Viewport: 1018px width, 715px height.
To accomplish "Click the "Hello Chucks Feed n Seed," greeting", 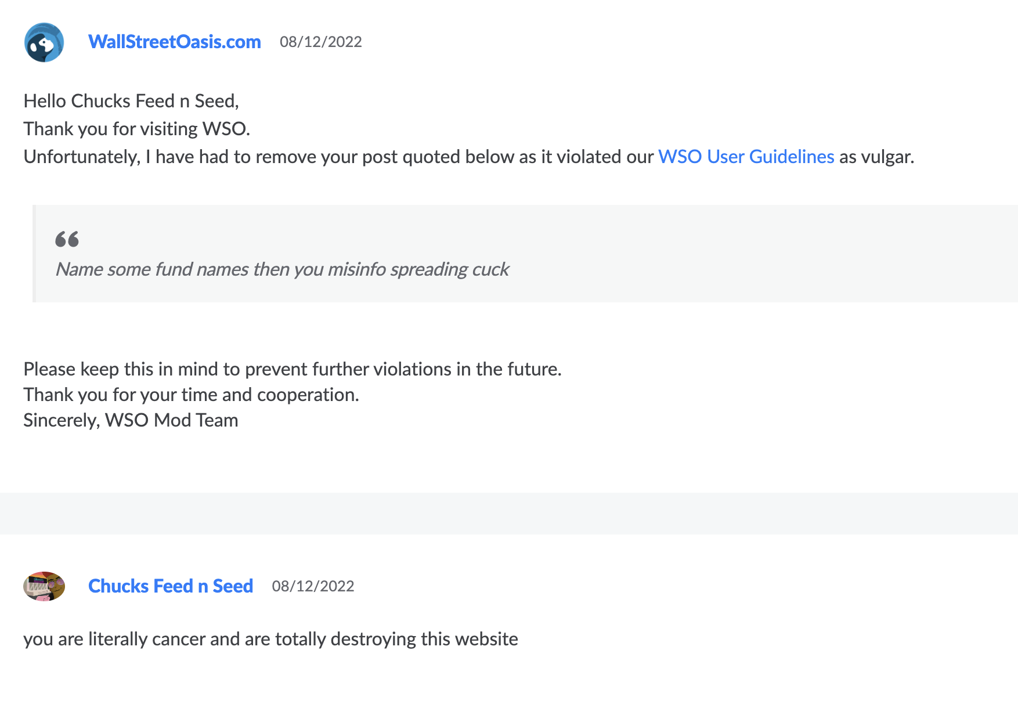I will (131, 101).
